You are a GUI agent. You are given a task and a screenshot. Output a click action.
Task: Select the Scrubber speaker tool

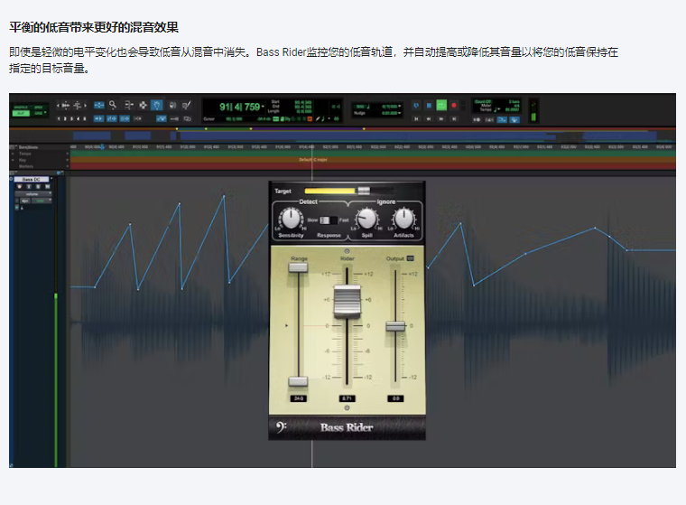[172, 105]
